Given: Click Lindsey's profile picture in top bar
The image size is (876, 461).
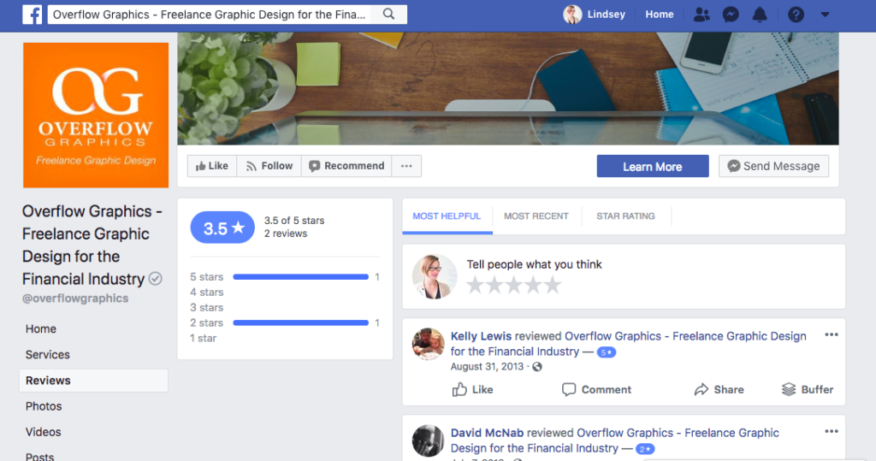Looking at the screenshot, I should (572, 15).
